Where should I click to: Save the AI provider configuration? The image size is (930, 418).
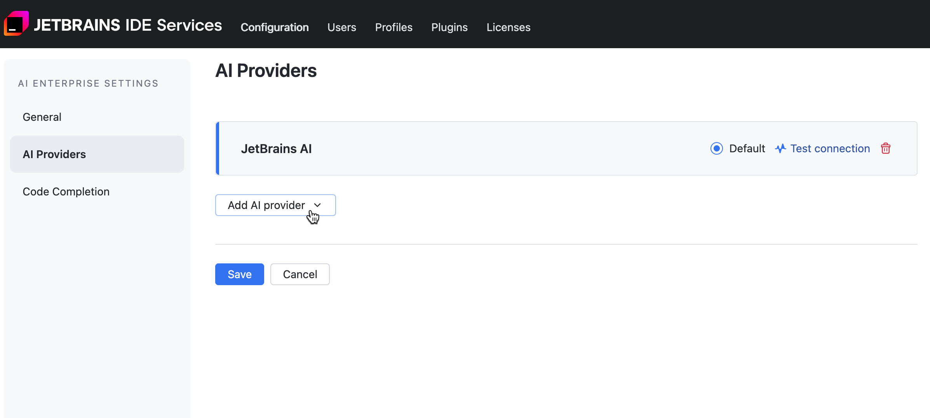click(x=239, y=274)
